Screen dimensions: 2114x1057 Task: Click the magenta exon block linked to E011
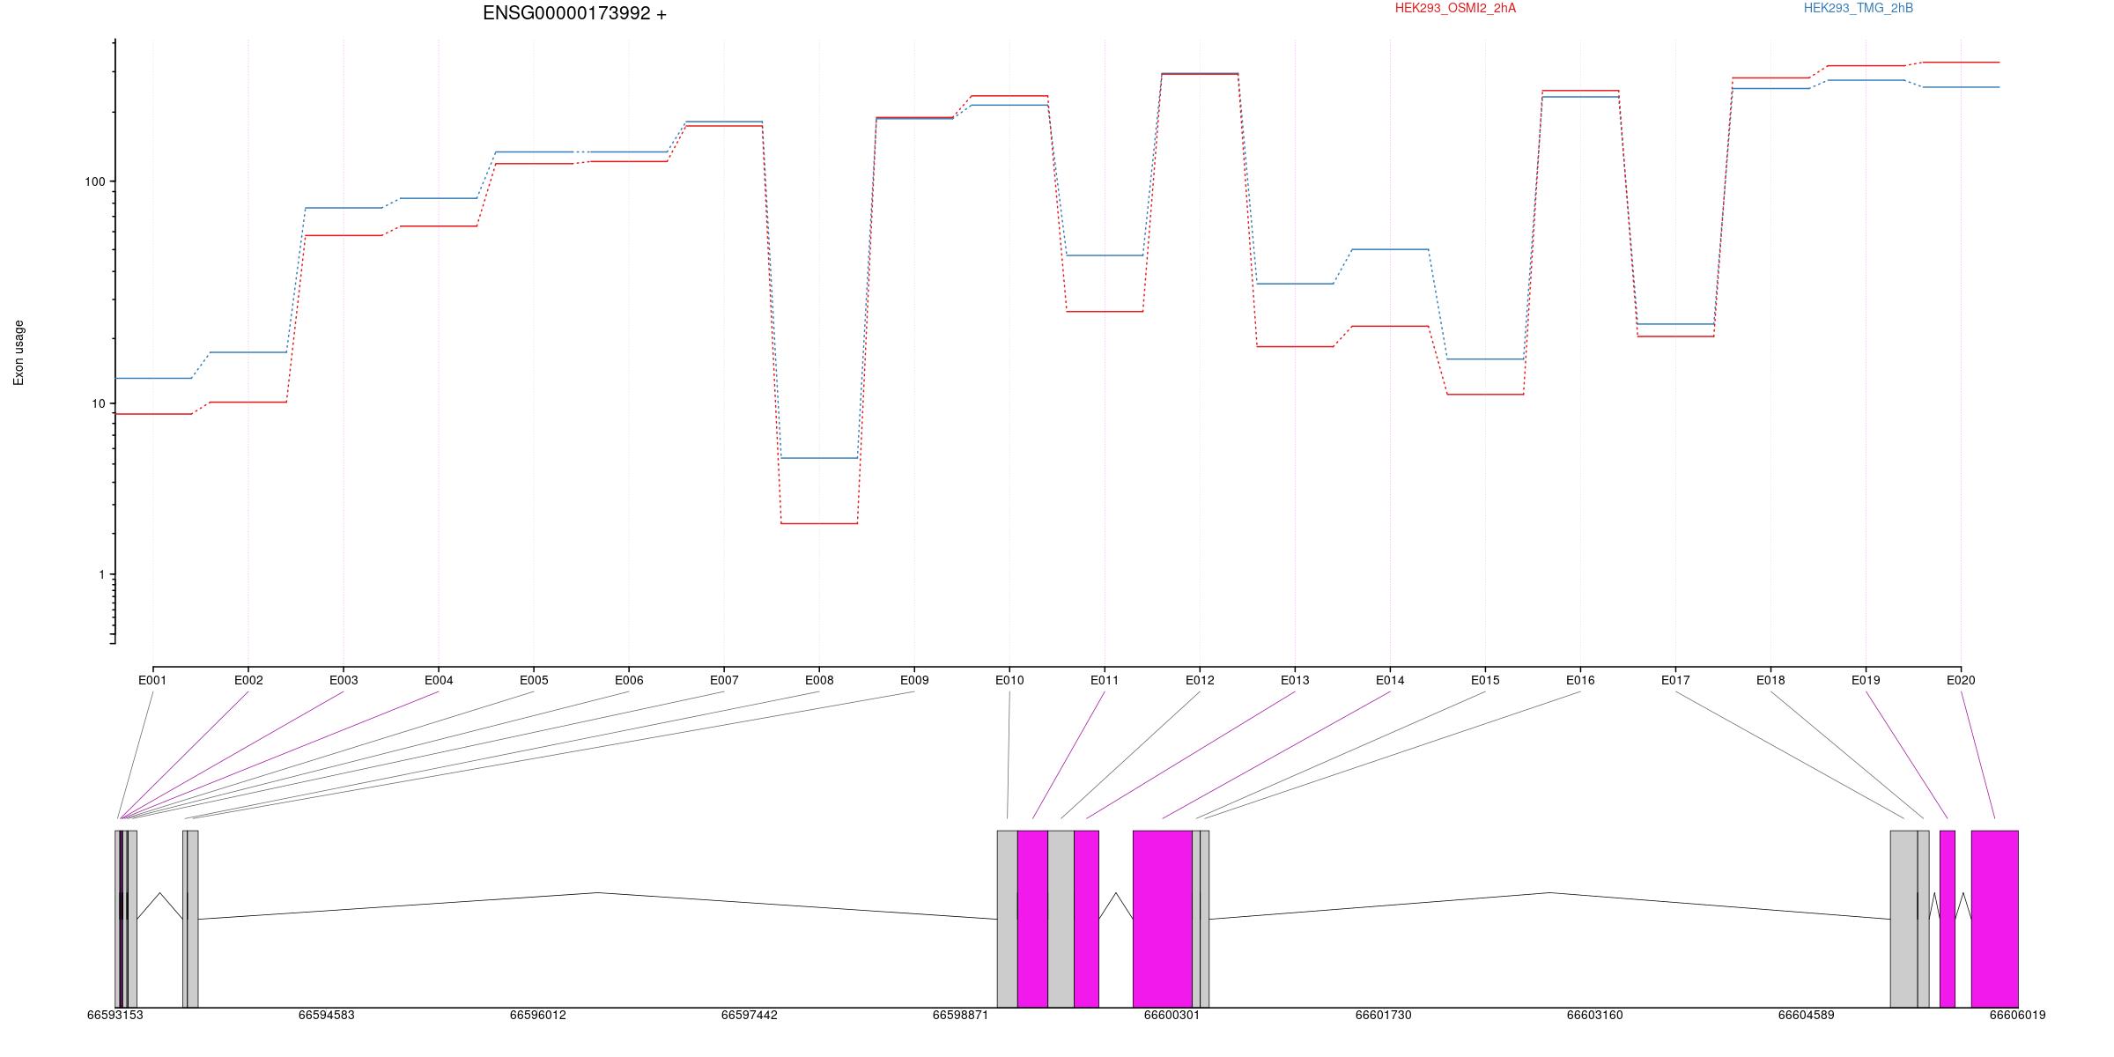pyautogui.click(x=1032, y=919)
